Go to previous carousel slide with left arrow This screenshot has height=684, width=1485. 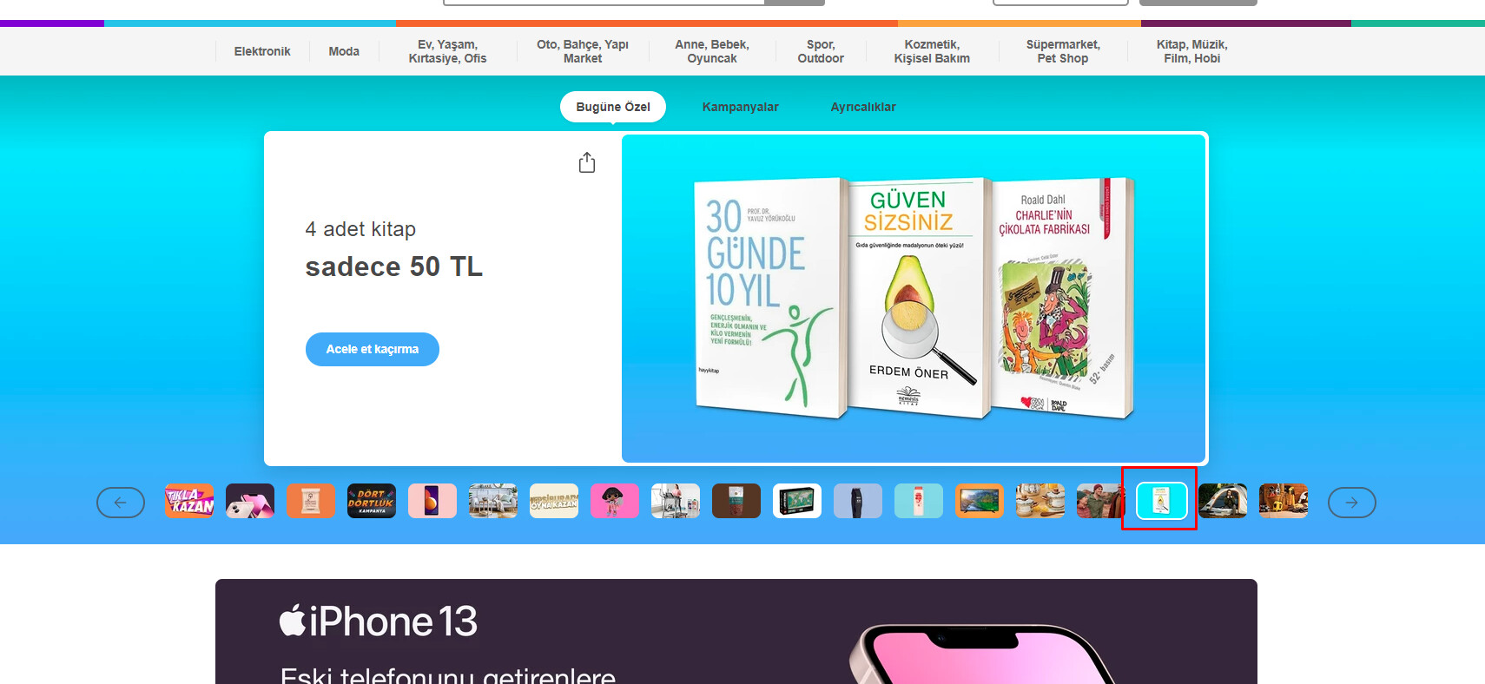tap(121, 503)
